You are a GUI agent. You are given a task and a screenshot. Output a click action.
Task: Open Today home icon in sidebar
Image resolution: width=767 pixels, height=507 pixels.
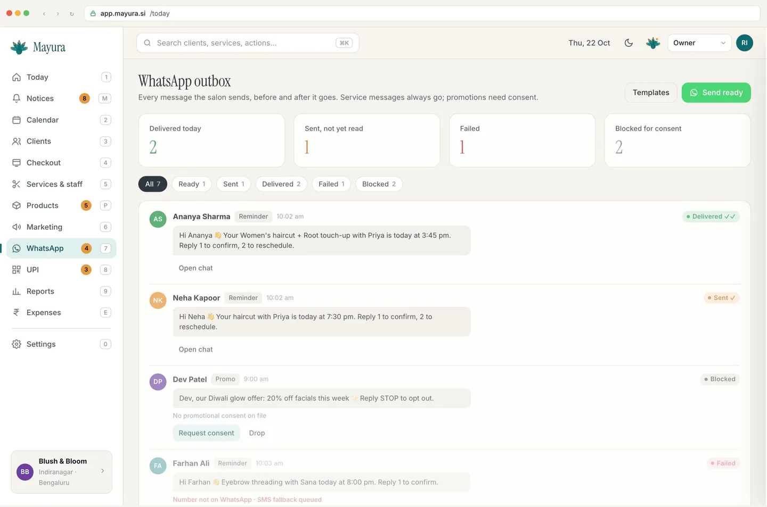(17, 77)
